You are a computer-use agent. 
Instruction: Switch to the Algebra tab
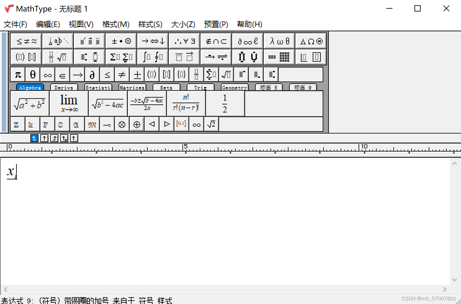[x=30, y=88]
